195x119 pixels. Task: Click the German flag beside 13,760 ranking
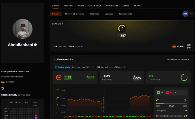click(x=174, y=46)
